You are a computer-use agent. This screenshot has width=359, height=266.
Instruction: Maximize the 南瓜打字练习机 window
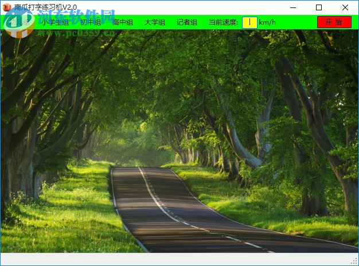point(319,7)
